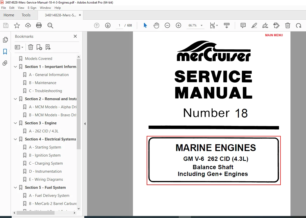This screenshot has height=218, width=306.
Task: Go to A - Starting System bookmark
Action: coord(45,147)
